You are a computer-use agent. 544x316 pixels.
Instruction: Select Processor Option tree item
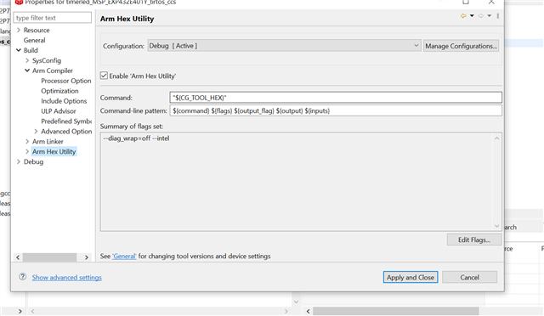(x=66, y=81)
